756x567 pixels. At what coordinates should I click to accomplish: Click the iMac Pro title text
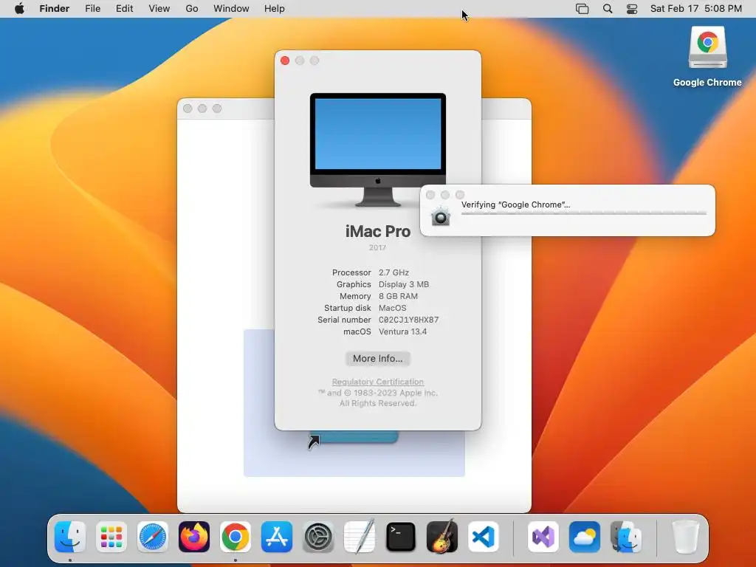coord(377,231)
